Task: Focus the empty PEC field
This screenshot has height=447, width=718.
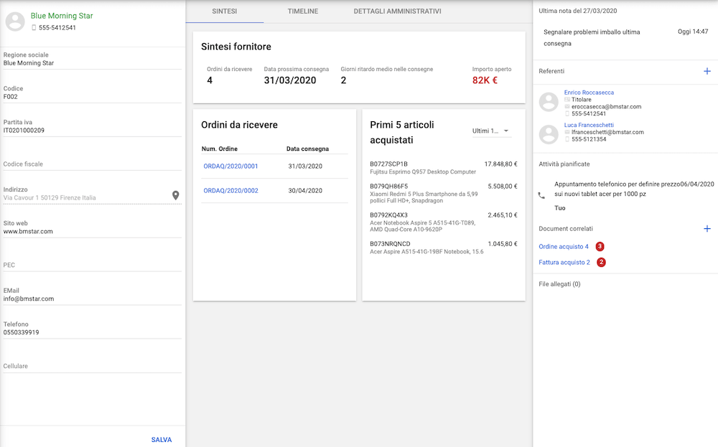Action: coord(93,265)
